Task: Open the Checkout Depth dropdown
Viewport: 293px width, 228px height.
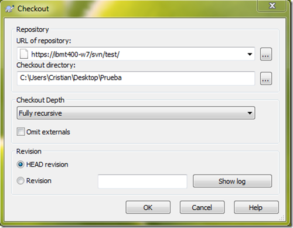Action: click(136, 113)
